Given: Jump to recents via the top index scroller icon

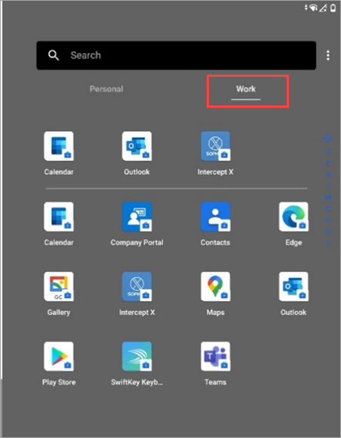Looking at the screenshot, I should (328, 139).
